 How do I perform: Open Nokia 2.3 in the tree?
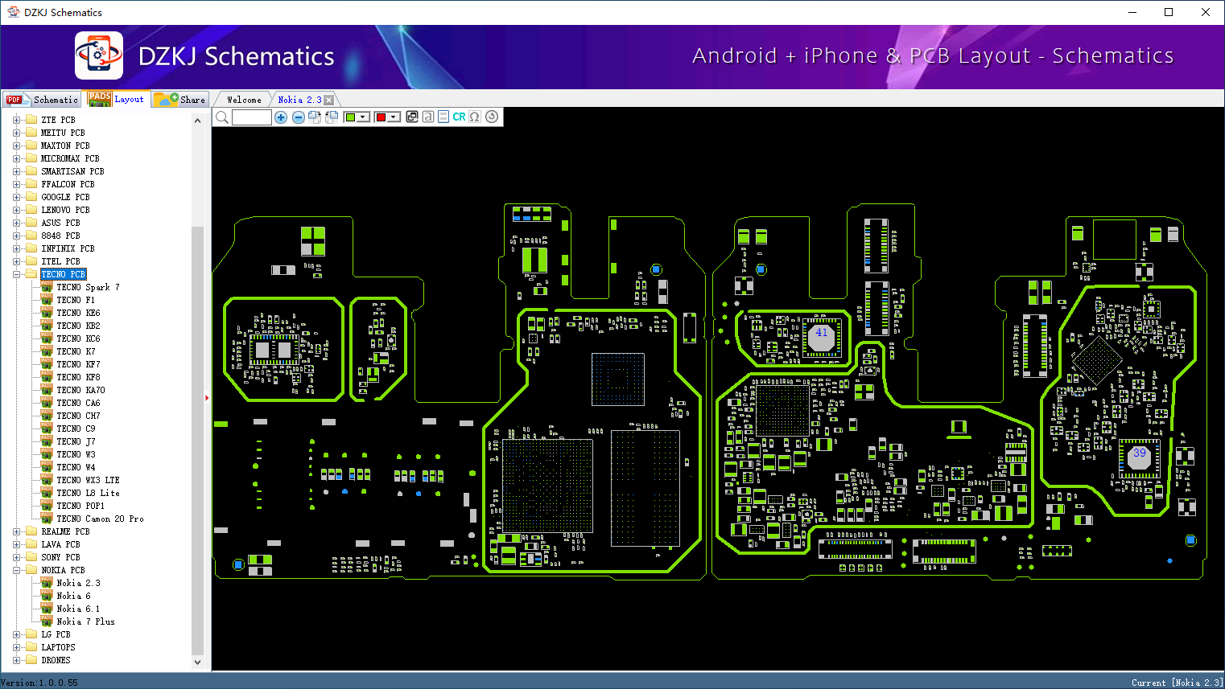[78, 583]
